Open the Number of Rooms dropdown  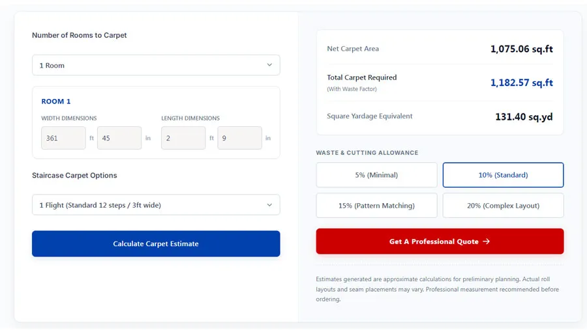156,65
